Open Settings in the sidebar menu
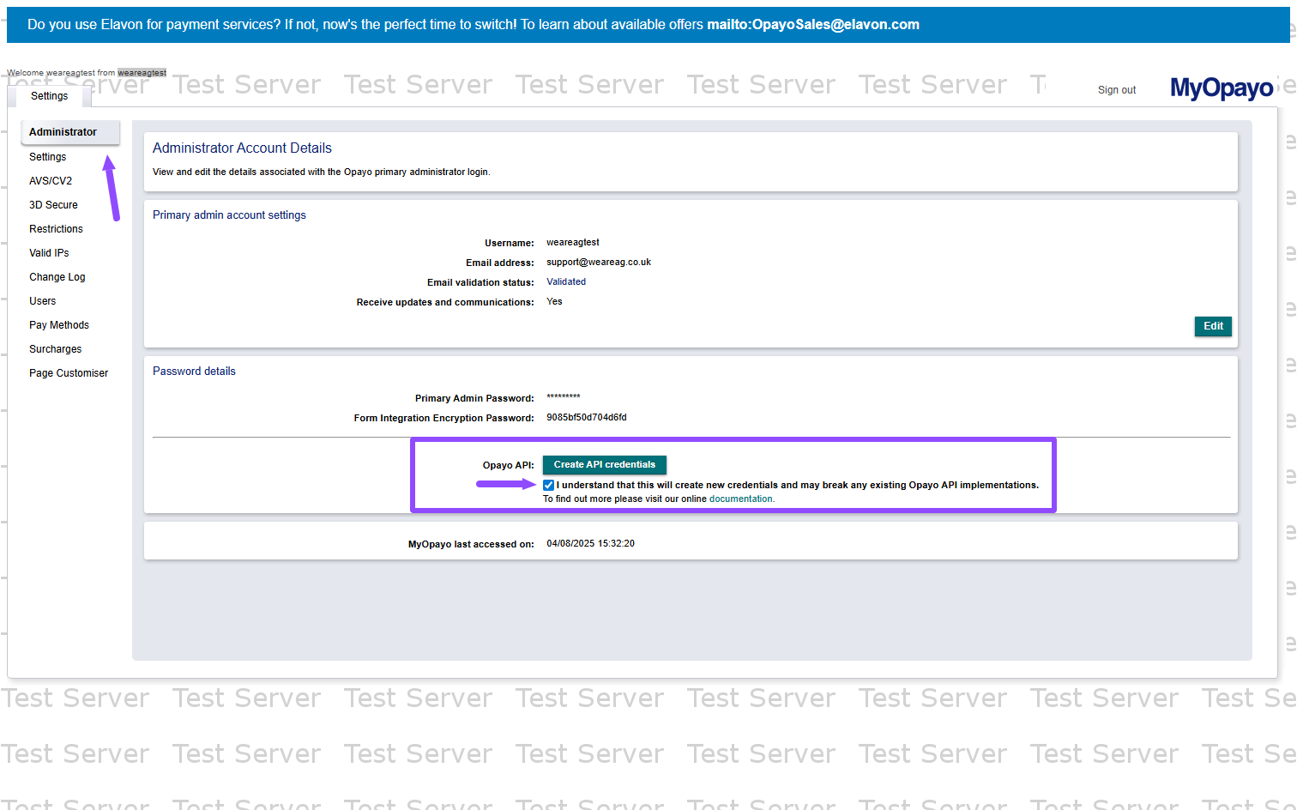The image size is (1297, 810). tap(48, 157)
